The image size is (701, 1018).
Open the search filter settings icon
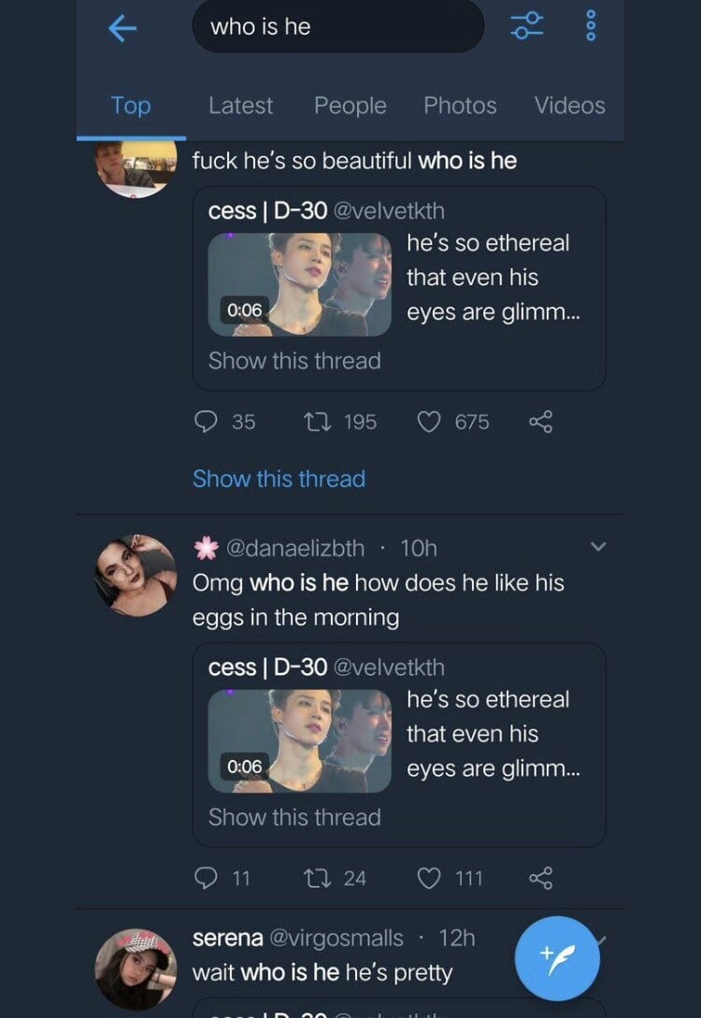(526, 26)
